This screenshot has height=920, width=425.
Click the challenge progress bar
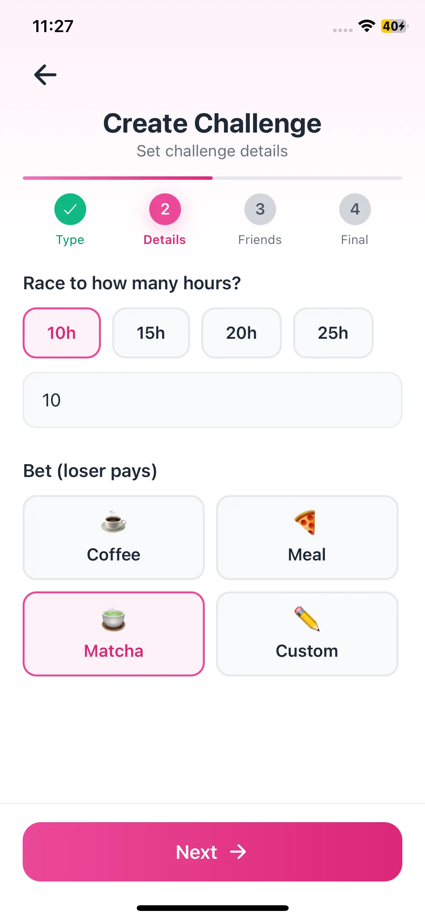click(212, 178)
